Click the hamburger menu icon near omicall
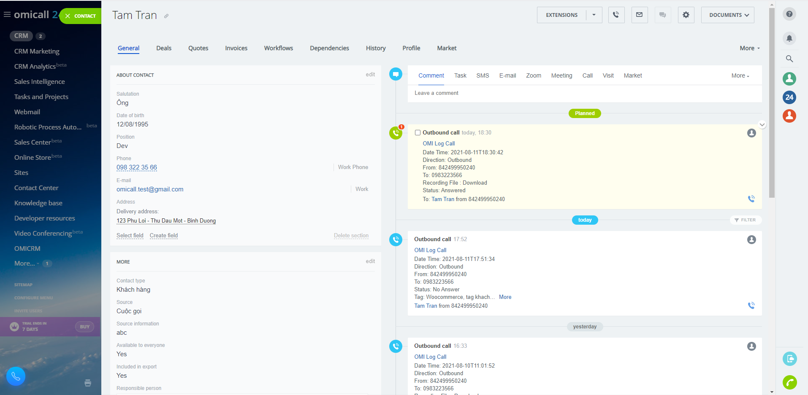 [x=7, y=14]
